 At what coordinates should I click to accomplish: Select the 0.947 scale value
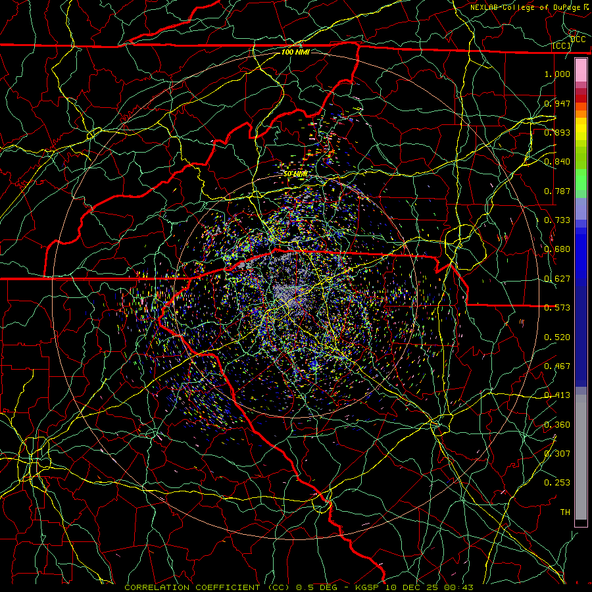[x=557, y=103]
